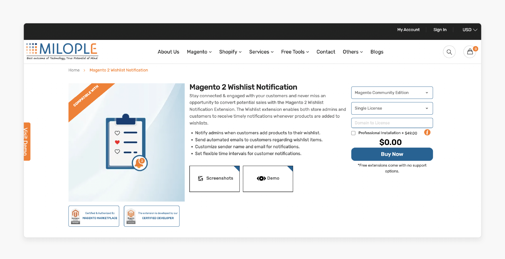
Task: Click the Magento 2 Wishlist Notification breadcrumb
Action: click(x=119, y=70)
